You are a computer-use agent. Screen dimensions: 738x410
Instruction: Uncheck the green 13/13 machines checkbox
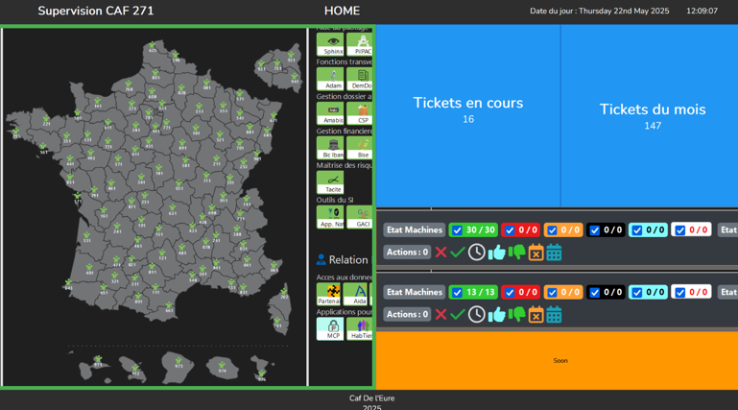[x=457, y=292]
